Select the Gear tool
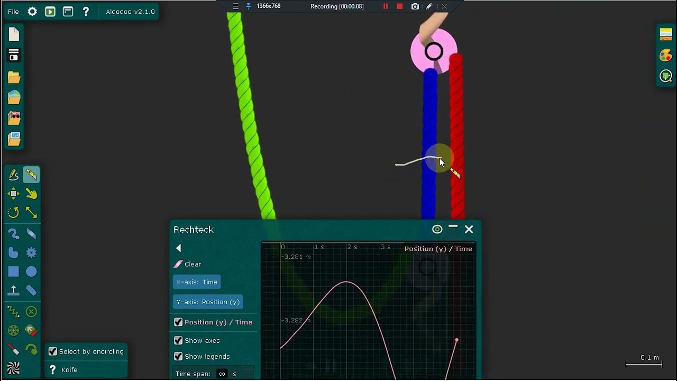 31,252
